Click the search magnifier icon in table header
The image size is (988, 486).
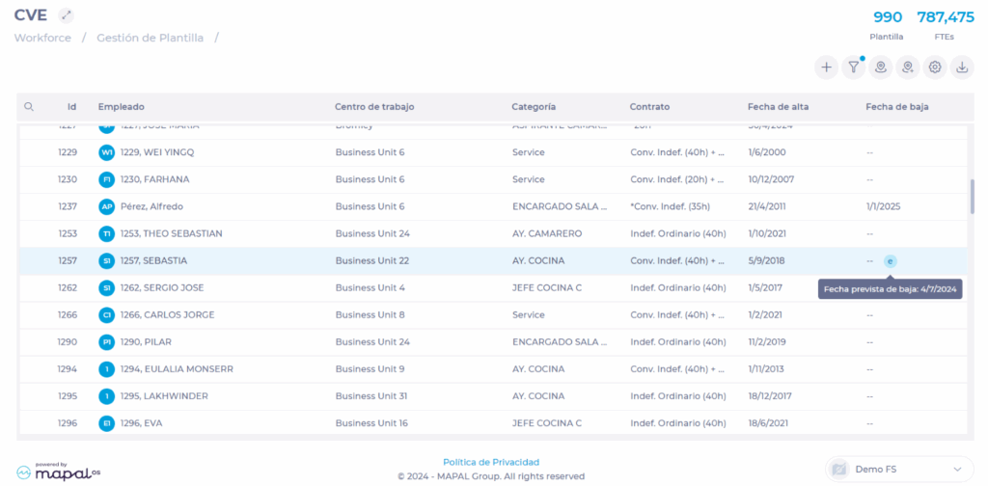tap(29, 106)
